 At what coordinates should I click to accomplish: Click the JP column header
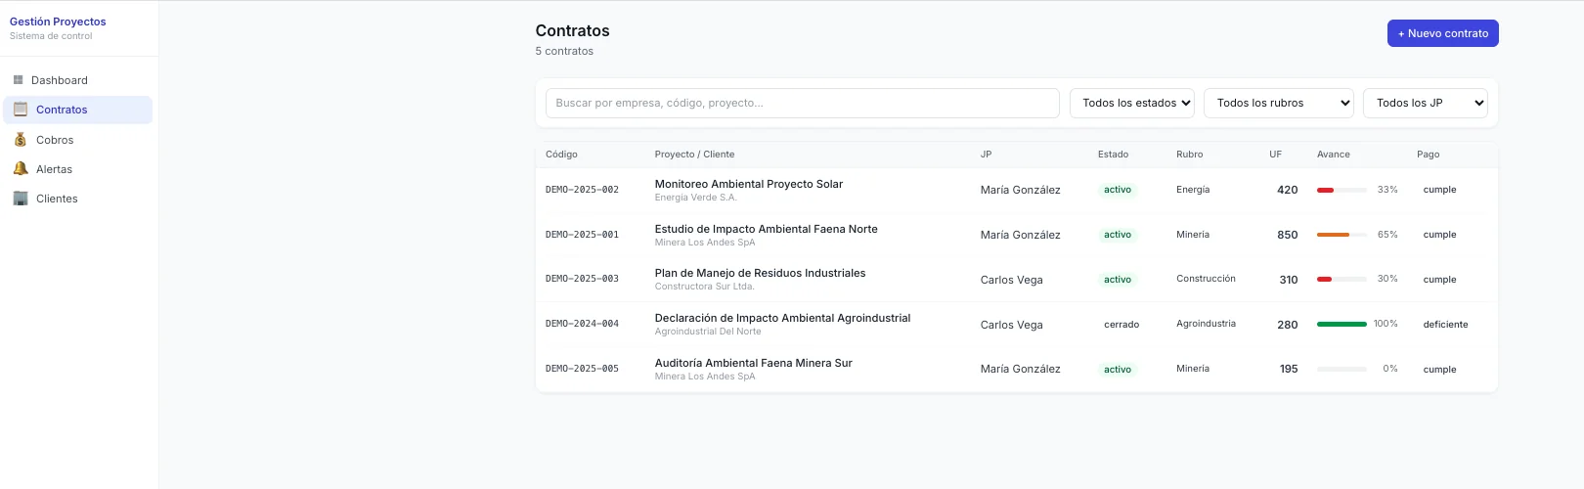pos(986,155)
